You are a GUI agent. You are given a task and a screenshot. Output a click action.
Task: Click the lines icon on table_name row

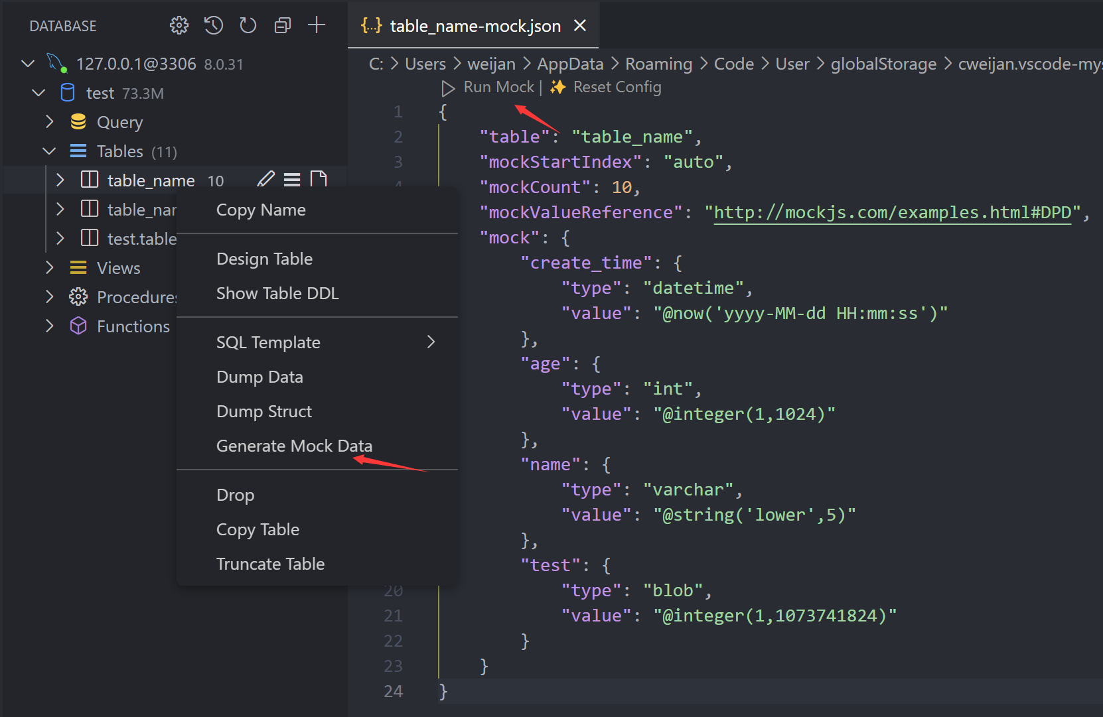[292, 180]
